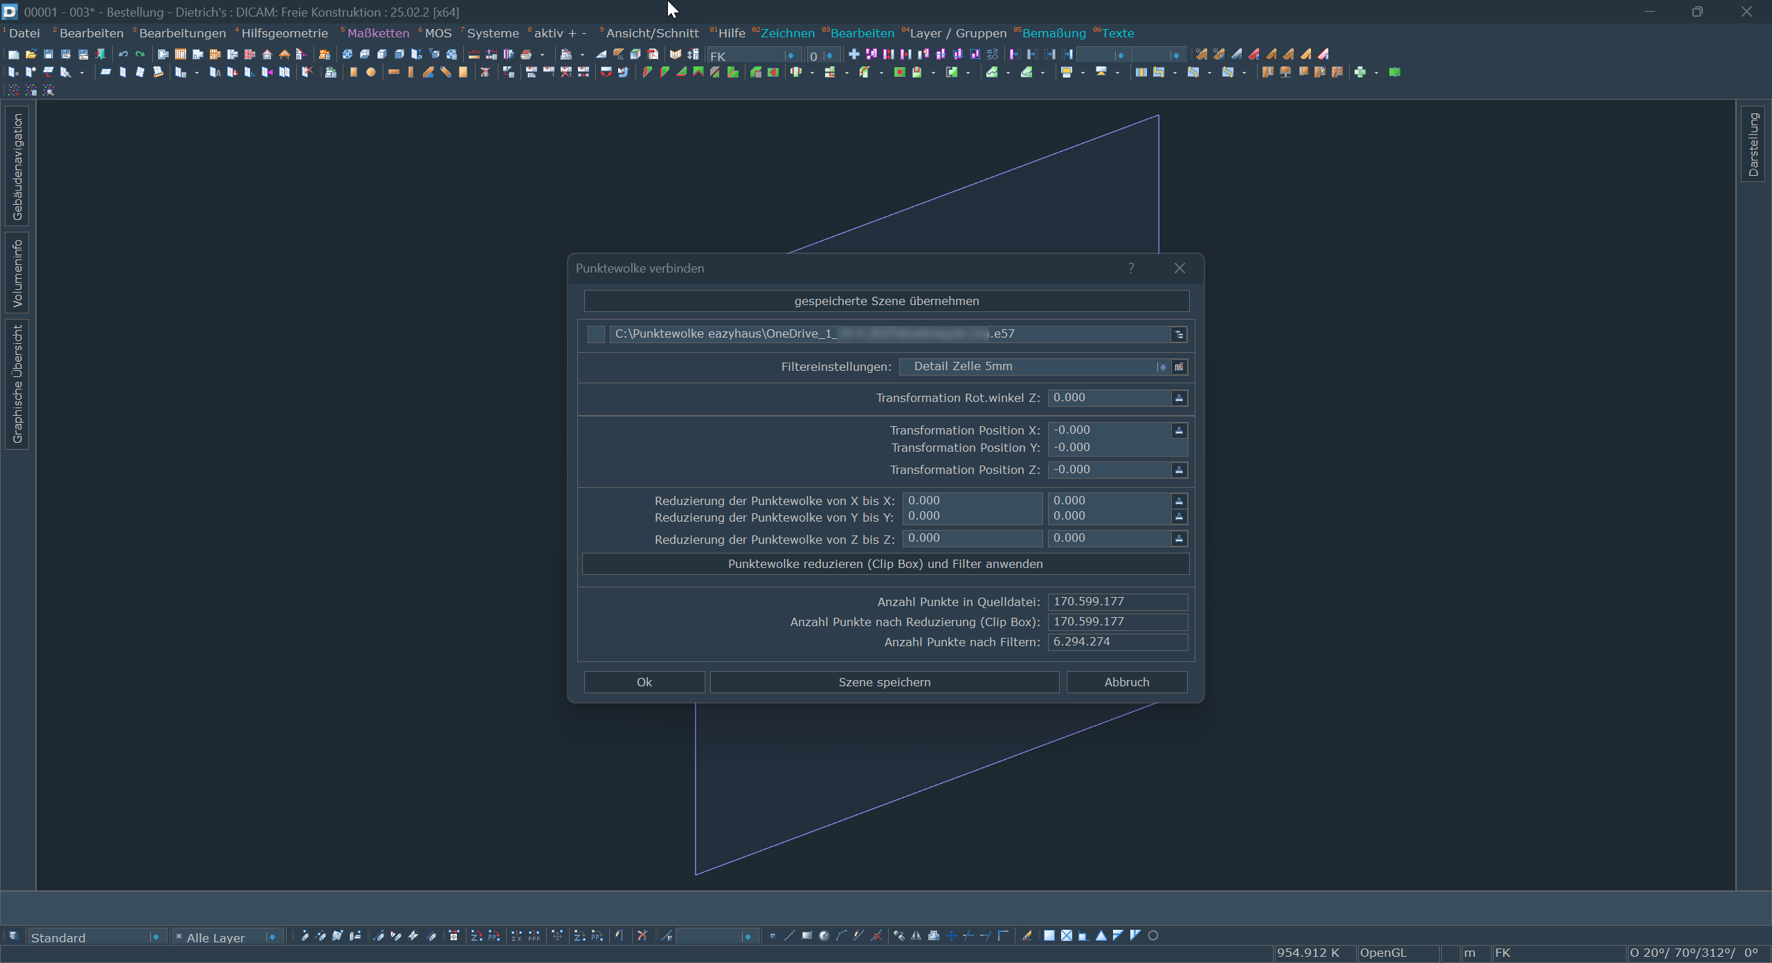This screenshot has width=1772, height=963.
Task: Enable the checkbox beside the point cloud path
Action: tap(596, 334)
